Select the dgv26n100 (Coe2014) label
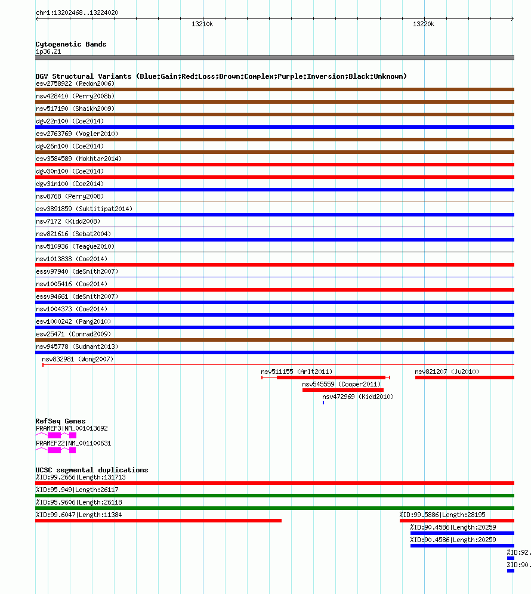The width and height of the screenshot is (531, 594). coord(70,146)
